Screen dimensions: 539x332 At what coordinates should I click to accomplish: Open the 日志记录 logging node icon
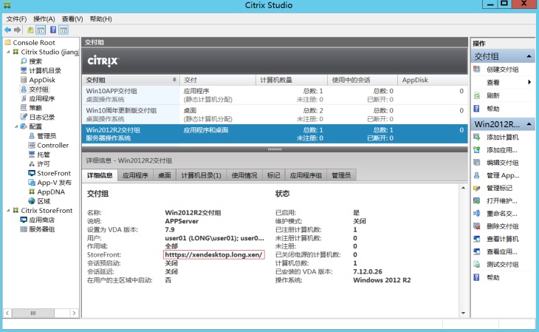tap(24, 117)
